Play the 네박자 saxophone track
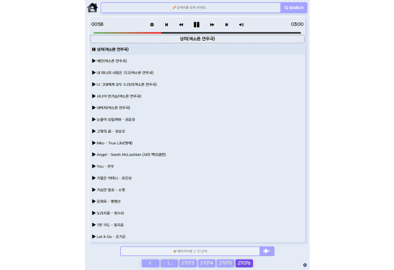 [197, 108]
